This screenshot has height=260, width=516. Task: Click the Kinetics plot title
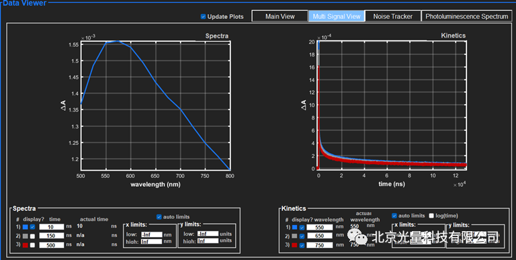coord(453,35)
